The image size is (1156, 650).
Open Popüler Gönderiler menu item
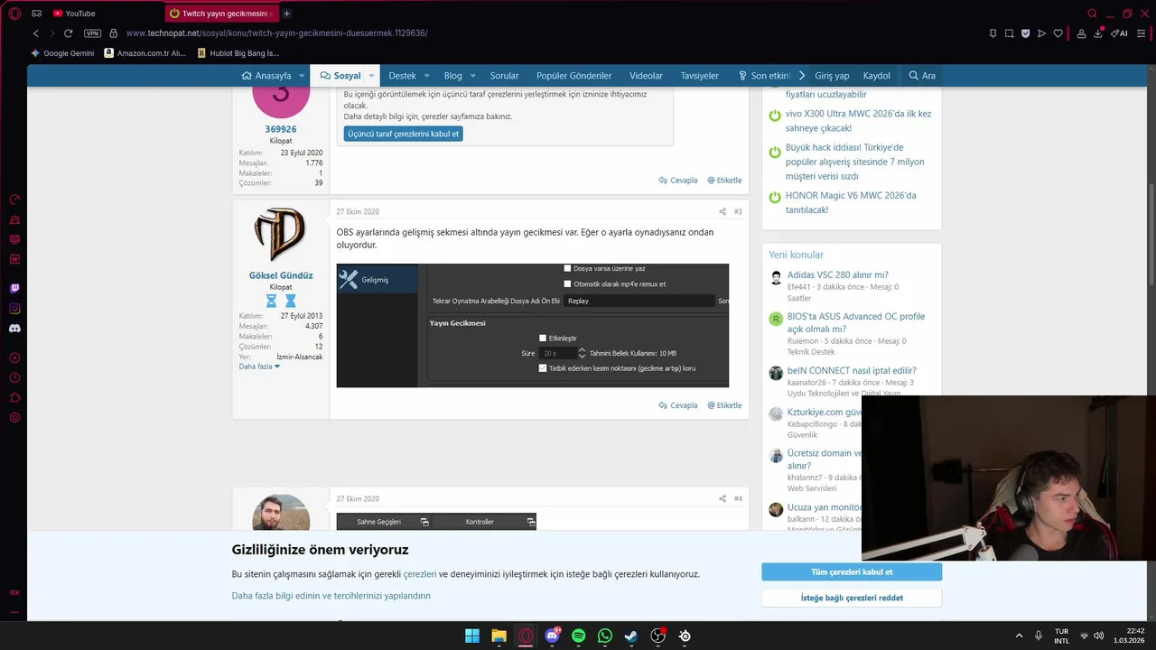coord(573,76)
